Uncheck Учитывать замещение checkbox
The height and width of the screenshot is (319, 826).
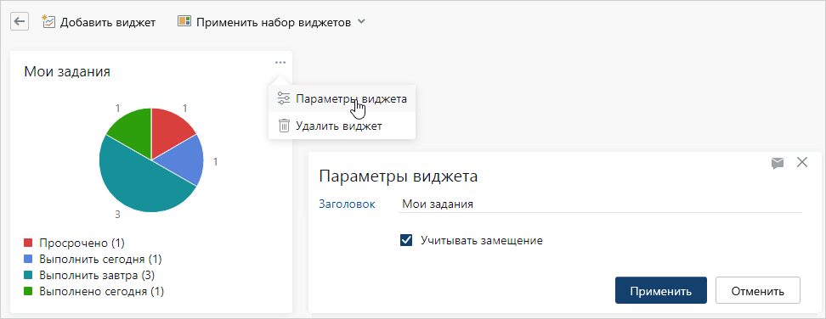pyautogui.click(x=406, y=241)
